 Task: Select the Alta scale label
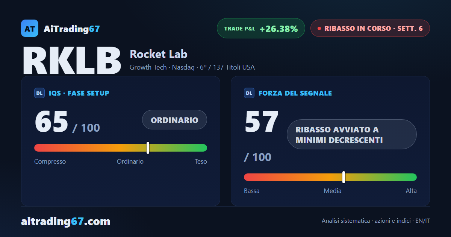coord(411,191)
